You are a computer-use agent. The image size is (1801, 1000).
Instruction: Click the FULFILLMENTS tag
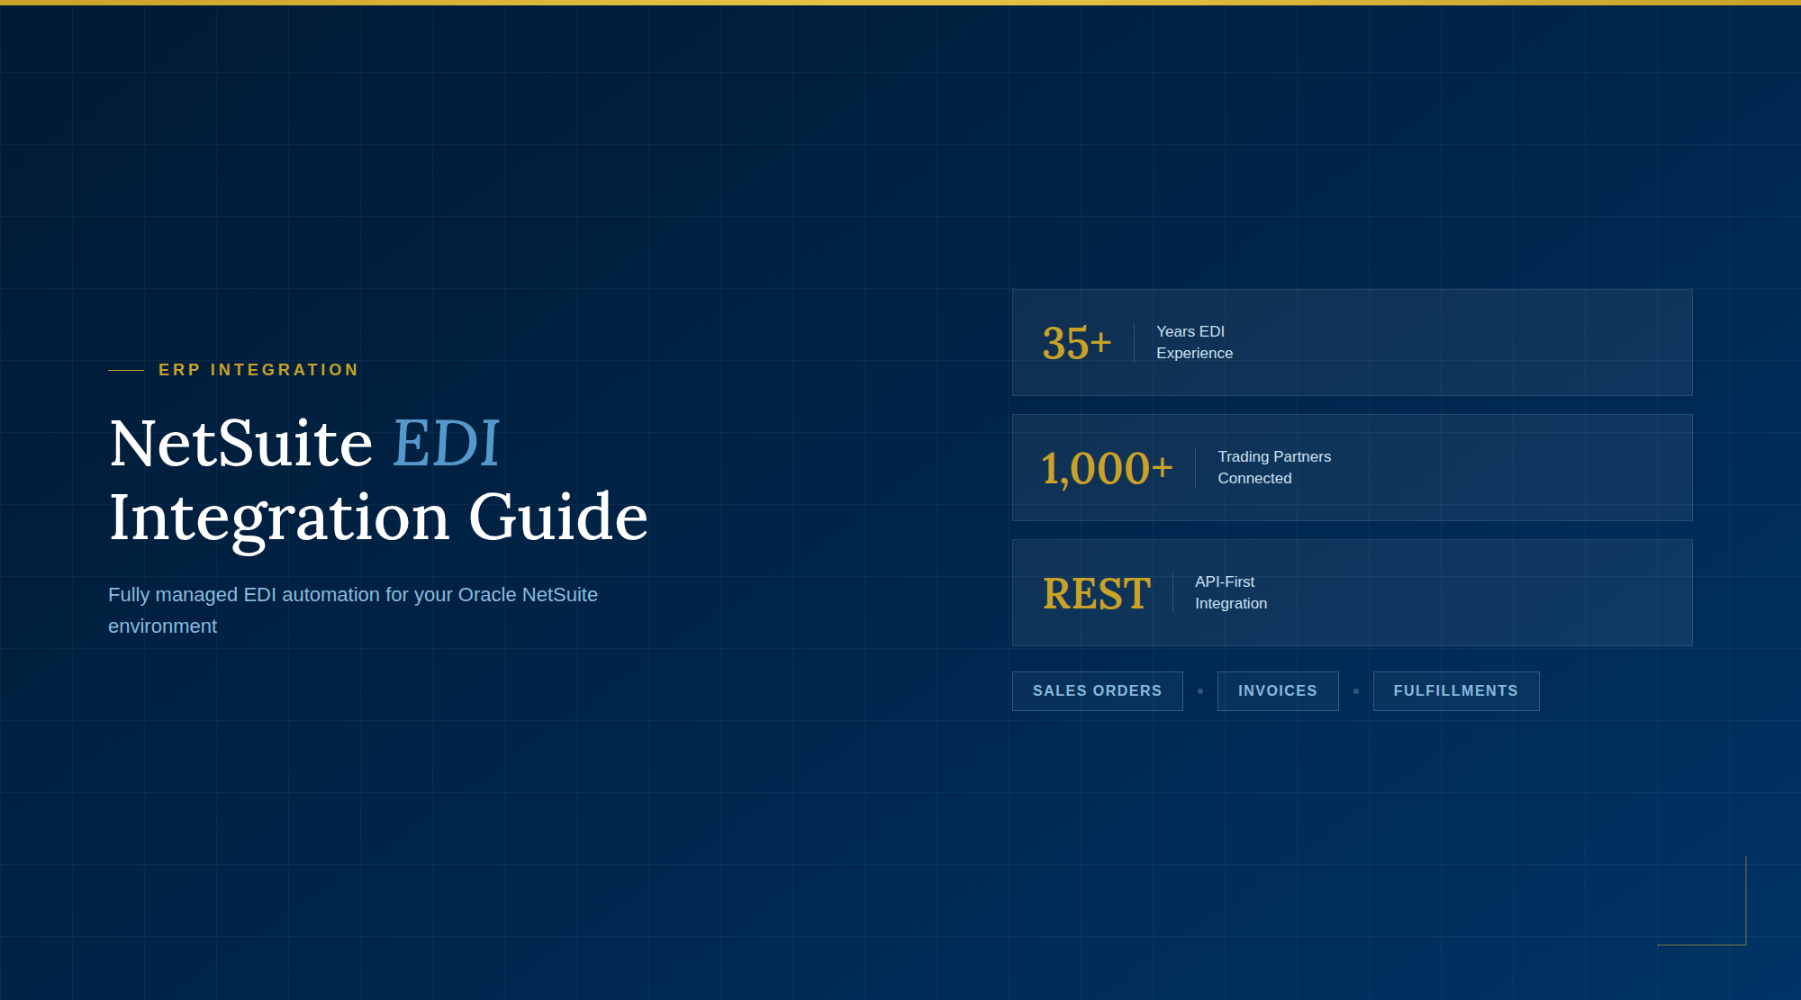pyautogui.click(x=1456, y=691)
